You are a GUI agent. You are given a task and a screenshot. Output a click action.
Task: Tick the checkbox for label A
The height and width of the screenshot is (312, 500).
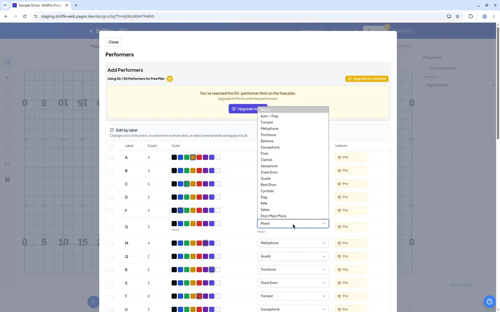coord(111,158)
